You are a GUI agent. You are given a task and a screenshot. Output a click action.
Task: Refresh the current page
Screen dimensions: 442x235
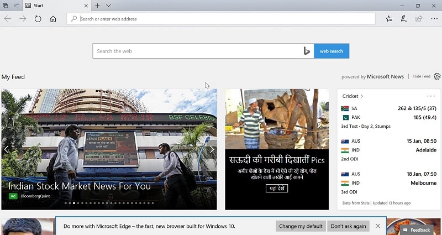point(38,19)
